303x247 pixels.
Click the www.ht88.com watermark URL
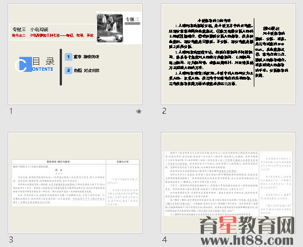247,240
